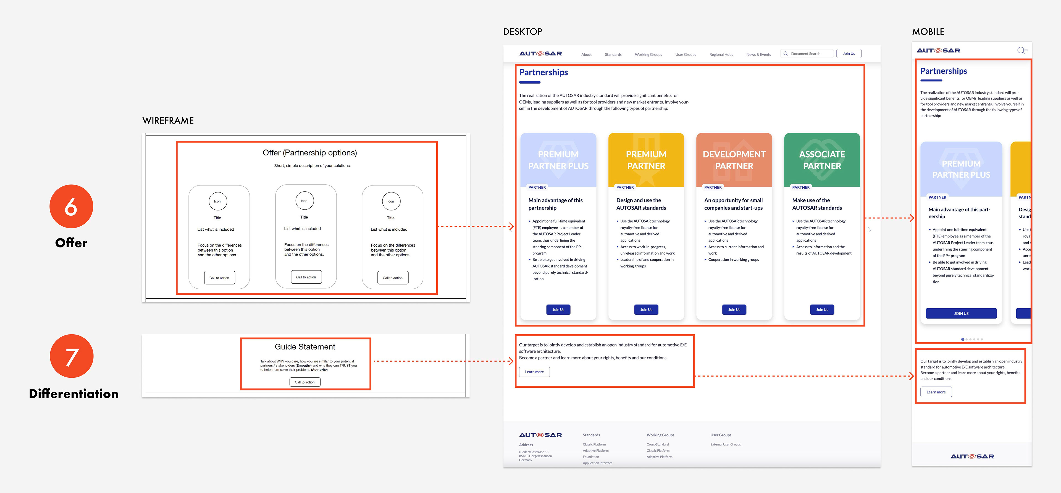Click the AUTOSAR logo in desktop header
This screenshot has width=1061, height=493.
pos(540,54)
